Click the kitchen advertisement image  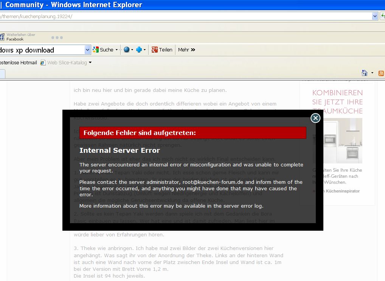point(337,141)
